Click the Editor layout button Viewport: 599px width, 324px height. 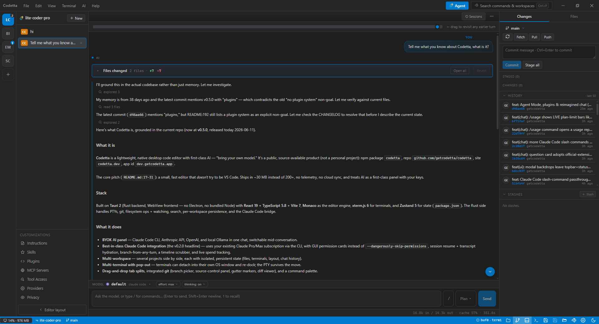point(52,310)
